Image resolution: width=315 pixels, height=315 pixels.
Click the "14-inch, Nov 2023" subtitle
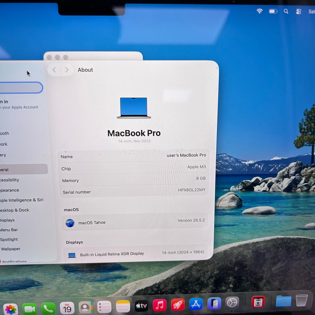tap(134, 141)
